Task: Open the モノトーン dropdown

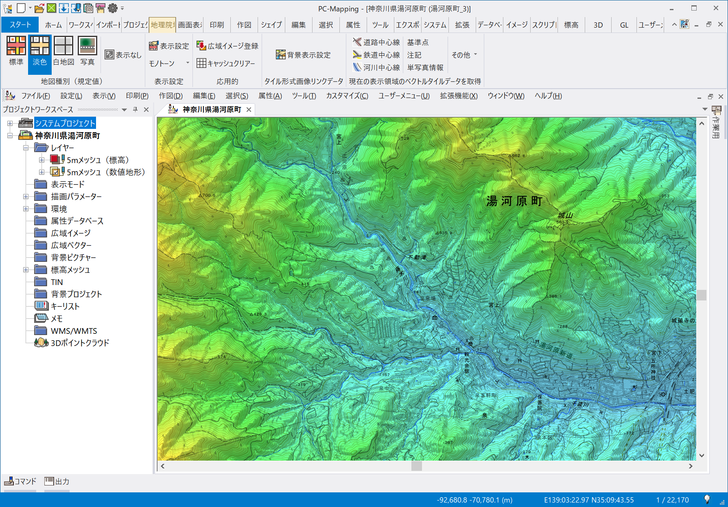Action: (188, 63)
